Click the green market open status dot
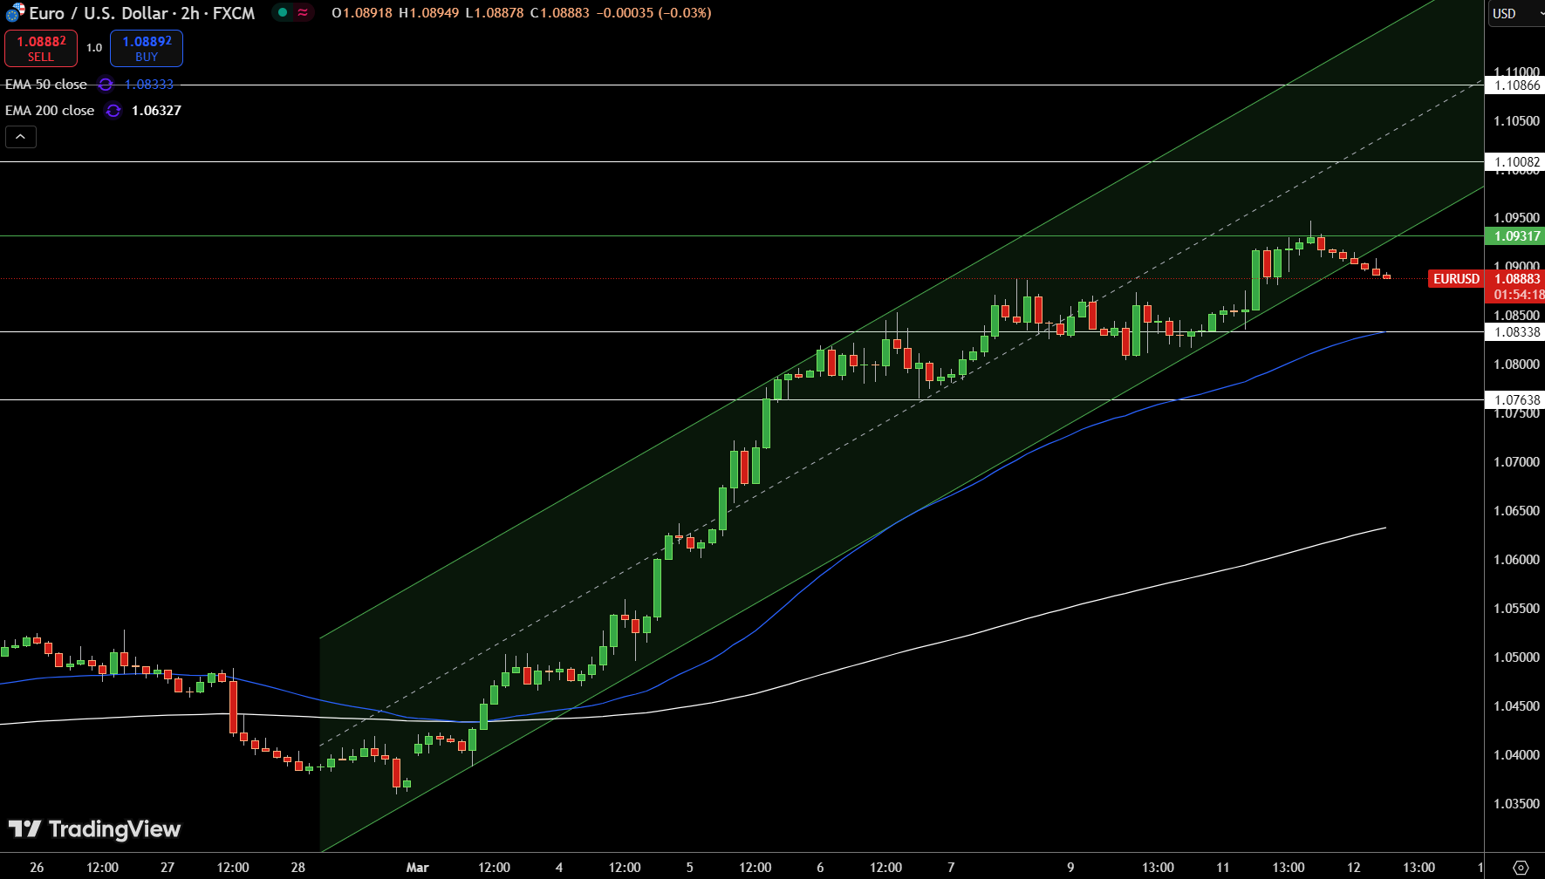Screen dimensions: 1545x879 [x=283, y=12]
